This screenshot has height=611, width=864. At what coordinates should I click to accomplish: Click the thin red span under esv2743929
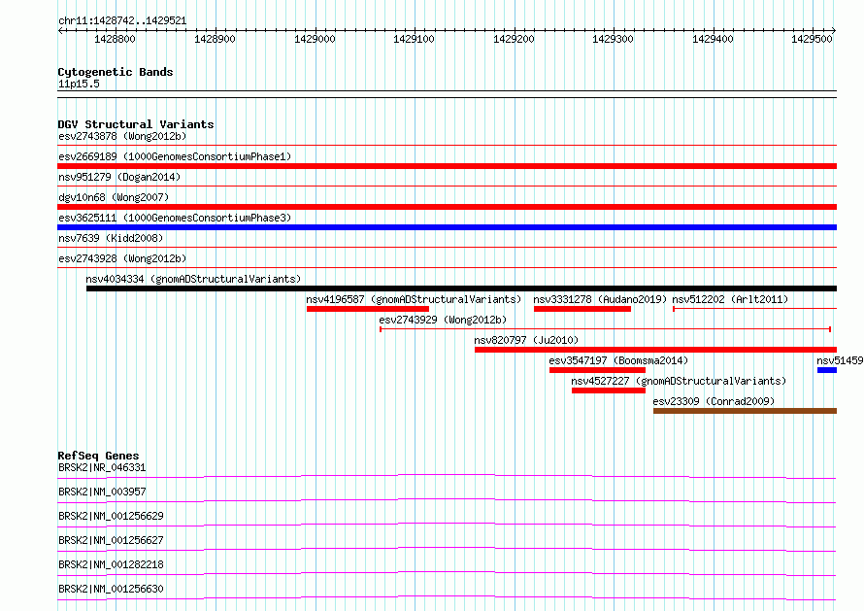click(x=605, y=329)
